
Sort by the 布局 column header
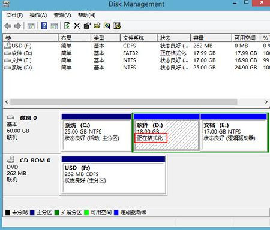[74, 38]
